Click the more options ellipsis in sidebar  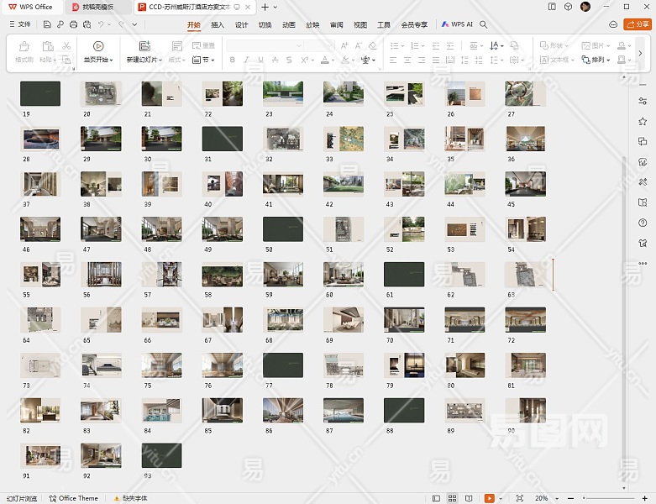(643, 263)
